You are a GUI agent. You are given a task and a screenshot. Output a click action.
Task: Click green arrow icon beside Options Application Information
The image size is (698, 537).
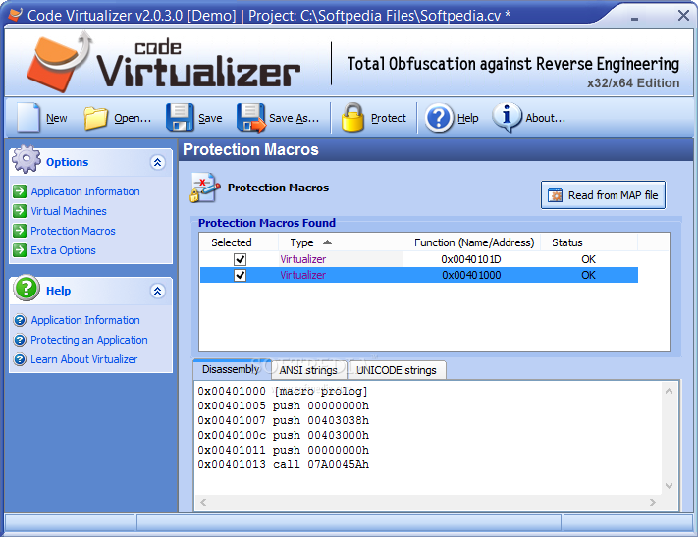[20, 191]
